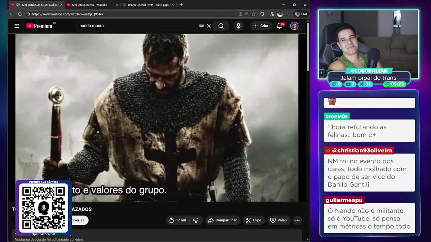This screenshot has width=431, height=242.
Task: Like the video with 17 mil
Action: (177, 220)
